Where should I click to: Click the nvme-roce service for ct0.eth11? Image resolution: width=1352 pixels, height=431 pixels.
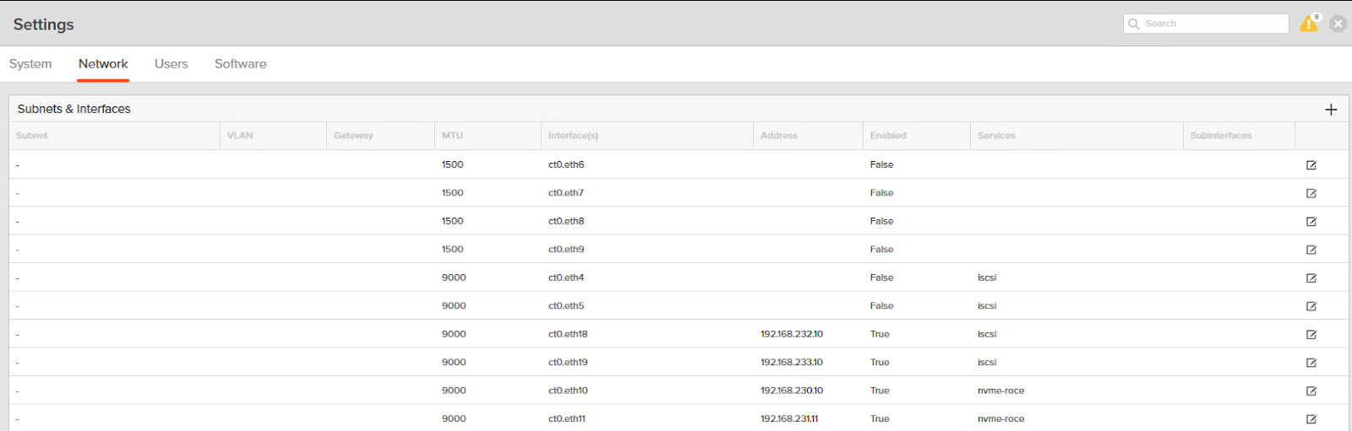tap(1000, 419)
